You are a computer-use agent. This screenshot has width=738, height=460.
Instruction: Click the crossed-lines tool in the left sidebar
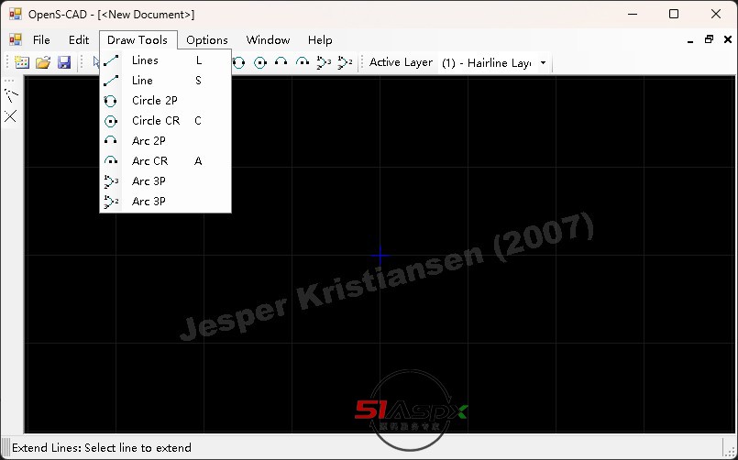tap(10, 115)
